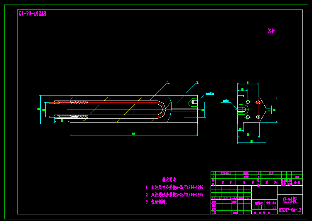Select the 技术要求 heading
Screen dimensions: 312x221
[x=169, y=180]
